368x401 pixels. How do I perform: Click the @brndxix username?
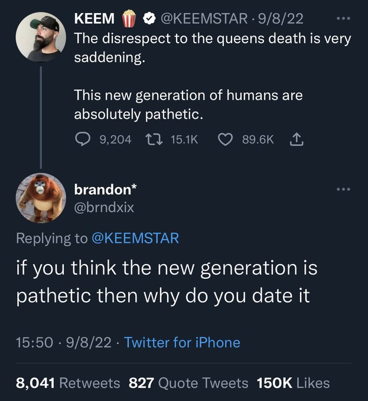pos(104,208)
